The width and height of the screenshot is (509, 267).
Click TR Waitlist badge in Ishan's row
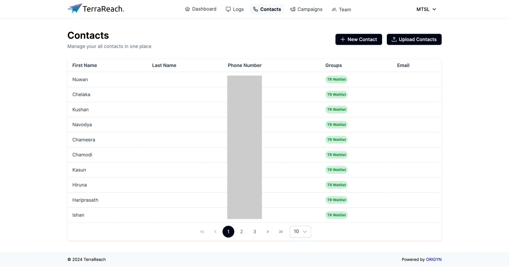337,215
